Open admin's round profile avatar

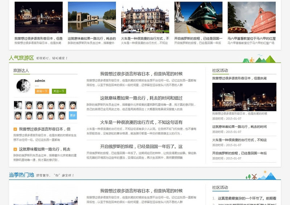pos(23,86)
